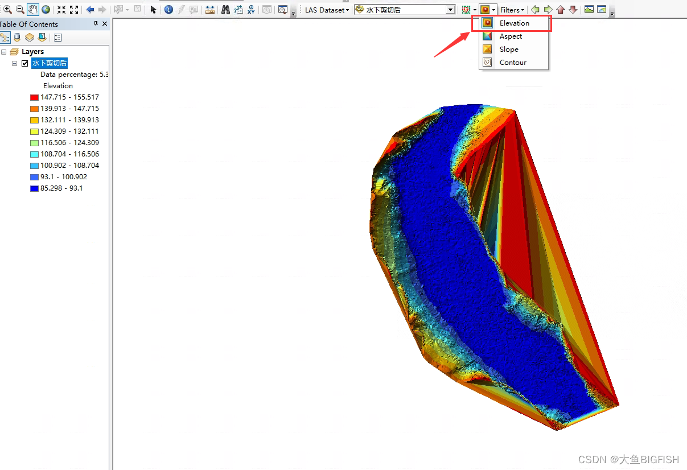Enable the Select Elements arrow tool
Image resolution: width=687 pixels, height=470 pixels.
153,9
